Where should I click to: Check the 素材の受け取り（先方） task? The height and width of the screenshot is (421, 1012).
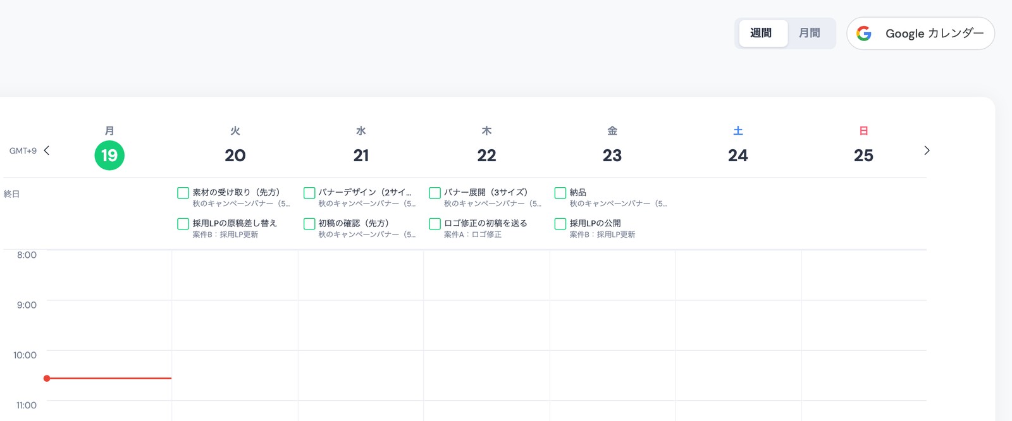[x=183, y=193]
